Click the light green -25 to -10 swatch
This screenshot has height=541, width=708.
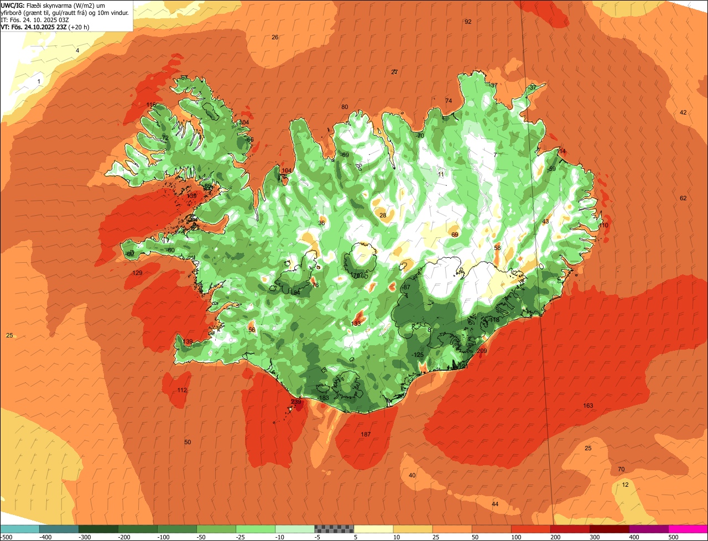256,529
